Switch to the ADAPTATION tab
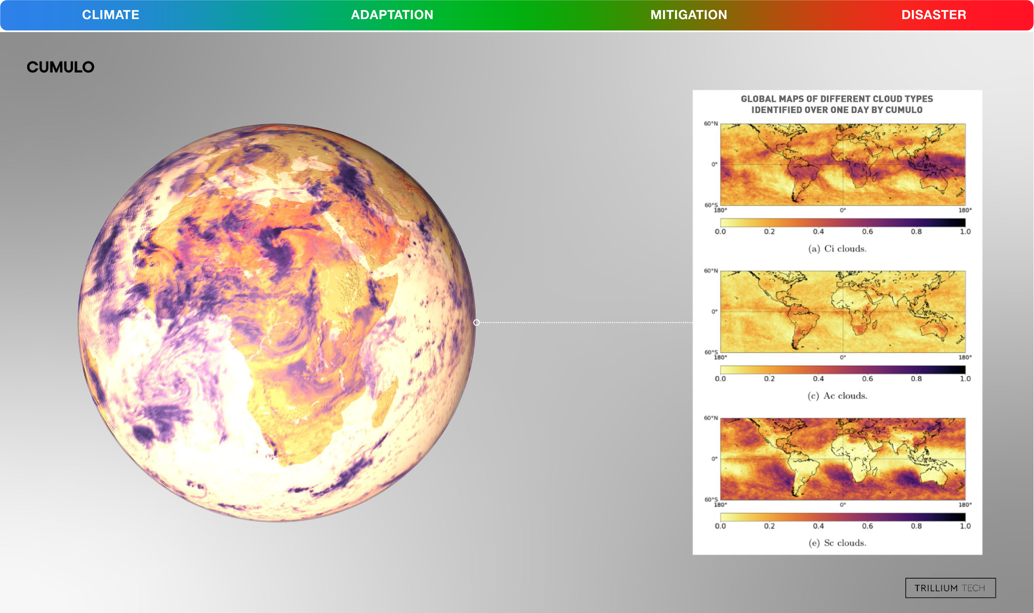The image size is (1034, 613). [x=392, y=15]
